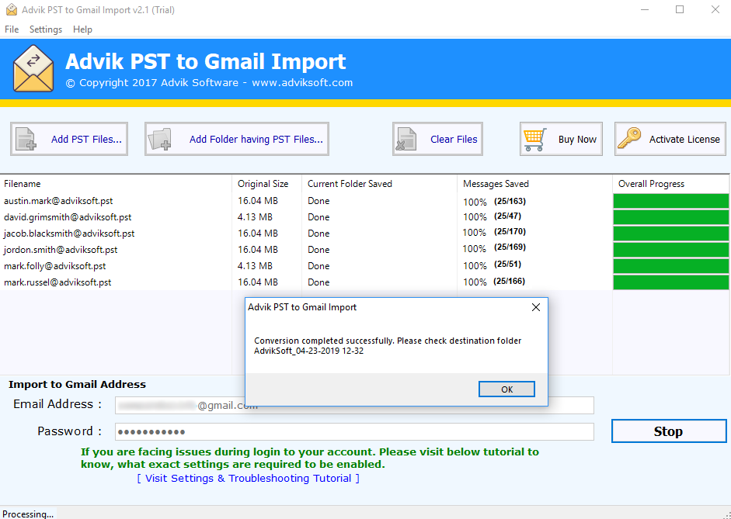Open the Settings menu
Image resolution: width=731 pixels, height=519 pixels.
tap(46, 29)
